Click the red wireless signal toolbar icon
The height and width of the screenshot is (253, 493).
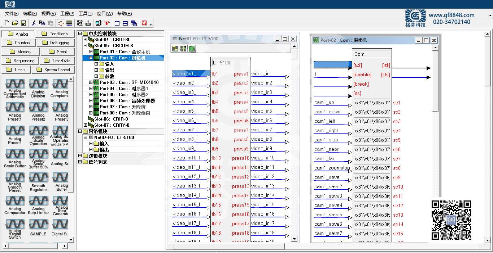pyautogui.click(x=106, y=23)
